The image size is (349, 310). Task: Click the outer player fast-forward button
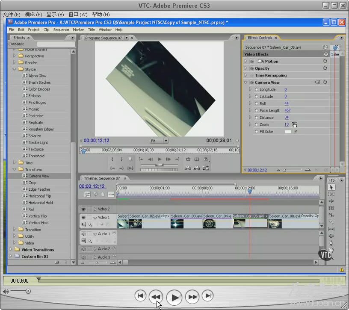coord(192,297)
